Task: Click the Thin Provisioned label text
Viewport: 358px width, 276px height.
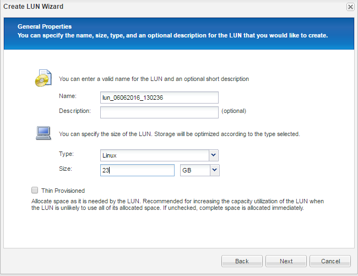Action: point(63,191)
